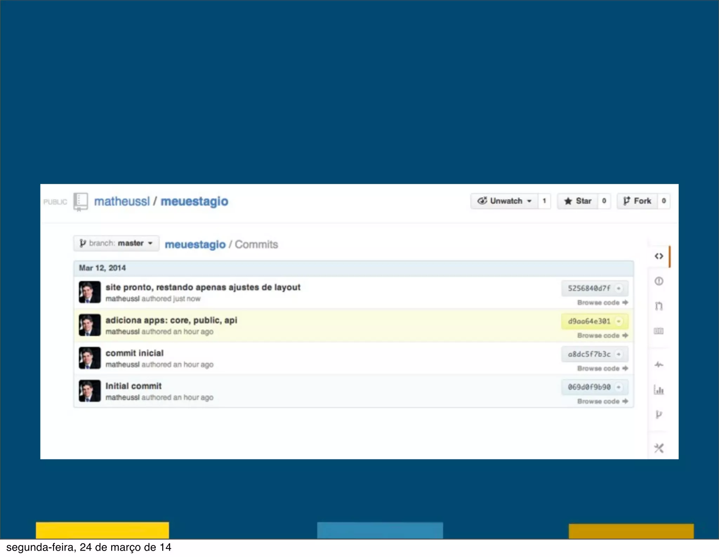Open the 'commit inicial' commit
This screenshot has width=719, height=557.
[134, 353]
